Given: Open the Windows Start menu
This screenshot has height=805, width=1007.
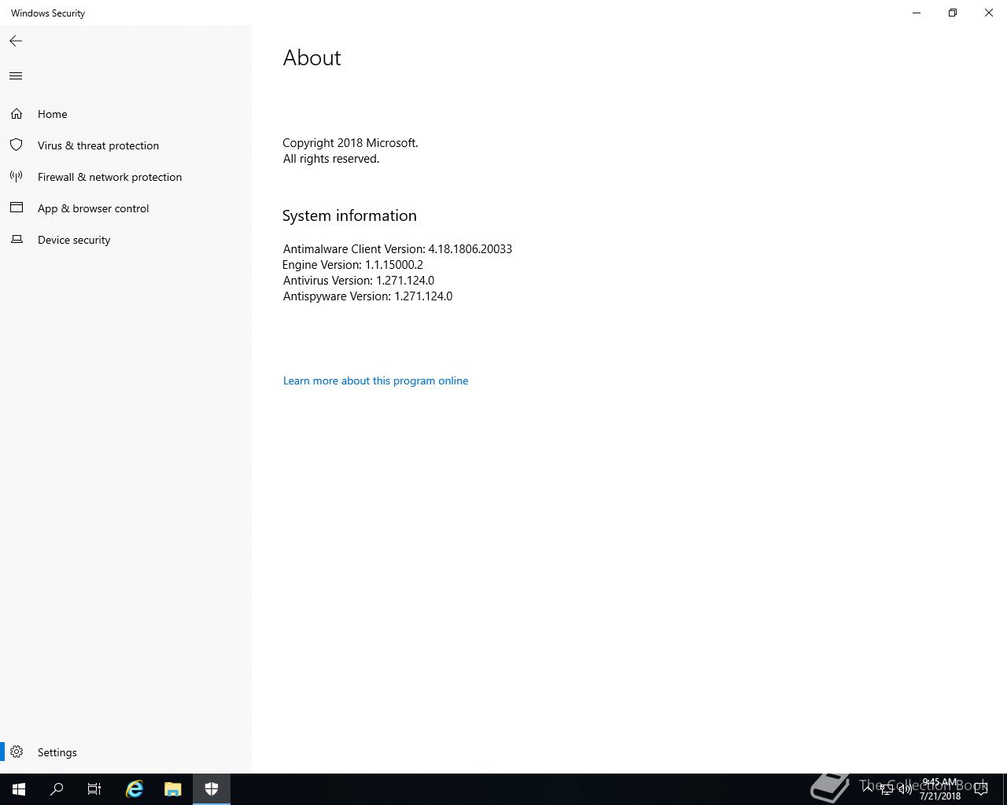Looking at the screenshot, I should coord(19,789).
